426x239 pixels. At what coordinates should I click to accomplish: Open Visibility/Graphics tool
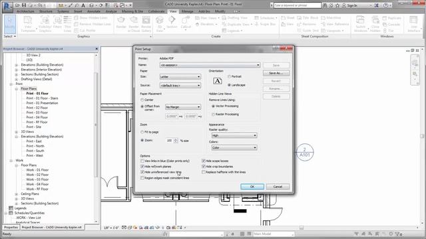point(45,24)
